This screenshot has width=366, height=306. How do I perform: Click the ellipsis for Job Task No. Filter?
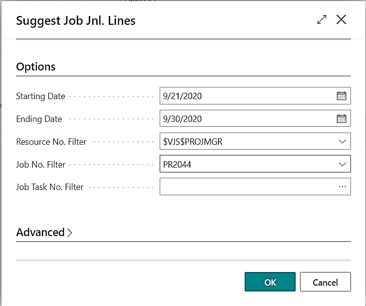[x=342, y=187]
